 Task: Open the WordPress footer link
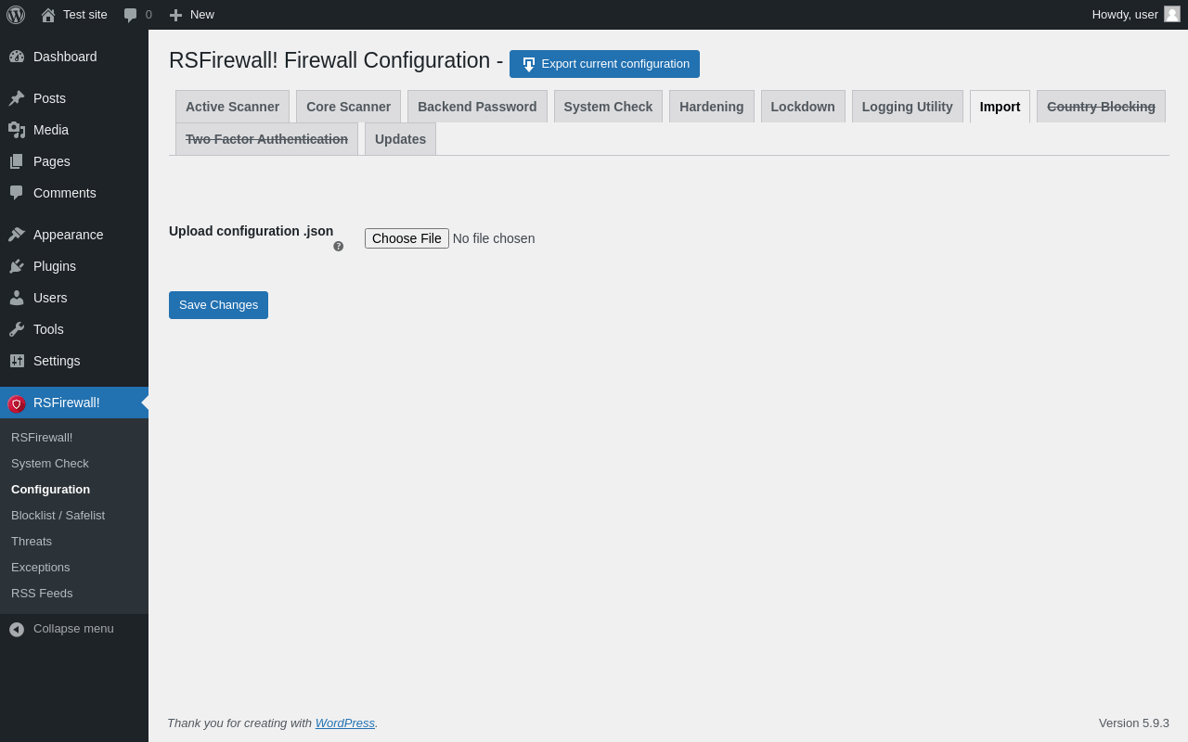[x=345, y=723]
